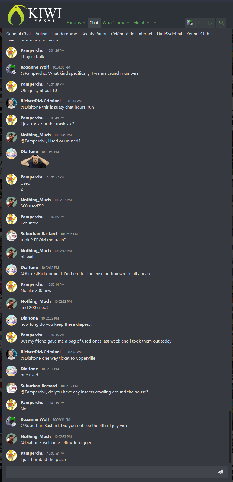The image size is (233, 482).
Task: Click RickestRickCriminal's avatar at 10:01:48 PM
Action: 11,103
